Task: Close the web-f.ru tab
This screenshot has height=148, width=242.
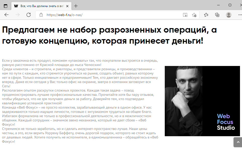Action: [67, 6]
